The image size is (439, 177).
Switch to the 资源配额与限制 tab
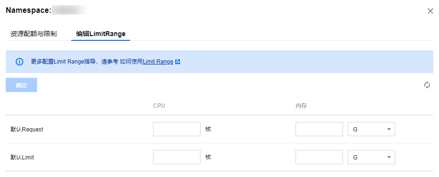tap(34, 34)
